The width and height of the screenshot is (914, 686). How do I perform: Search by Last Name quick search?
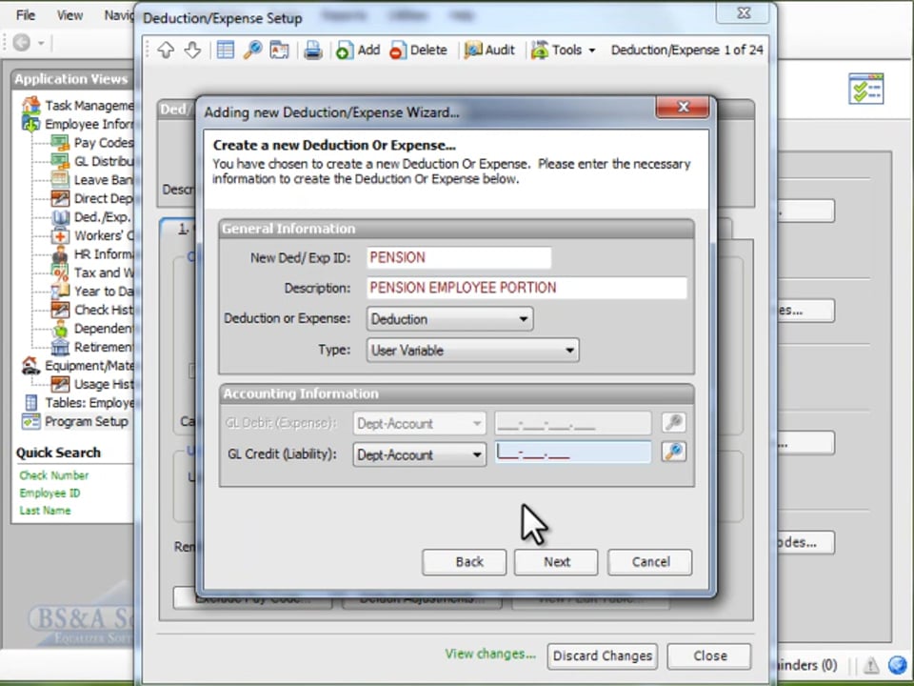click(x=45, y=511)
